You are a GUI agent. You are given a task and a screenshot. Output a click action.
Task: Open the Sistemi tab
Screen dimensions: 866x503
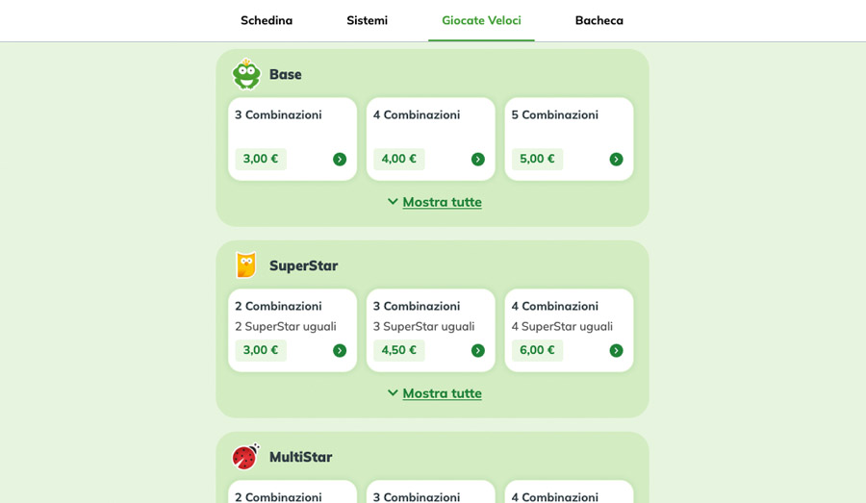(x=368, y=20)
